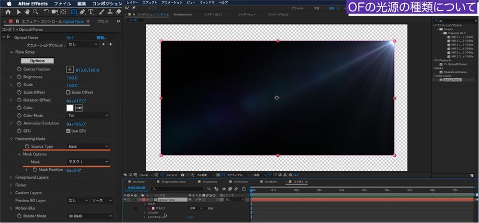The width and height of the screenshot is (479, 223).
Task: Expand the Custom Layers group
Action: click(11, 193)
